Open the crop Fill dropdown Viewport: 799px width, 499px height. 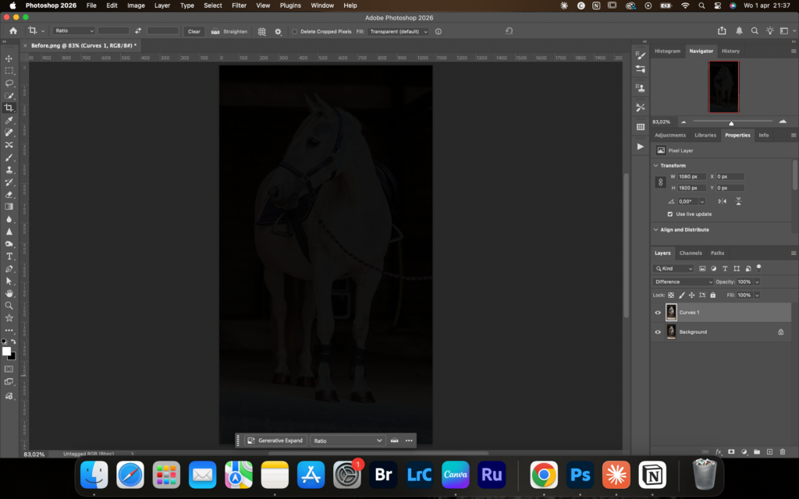tap(398, 32)
